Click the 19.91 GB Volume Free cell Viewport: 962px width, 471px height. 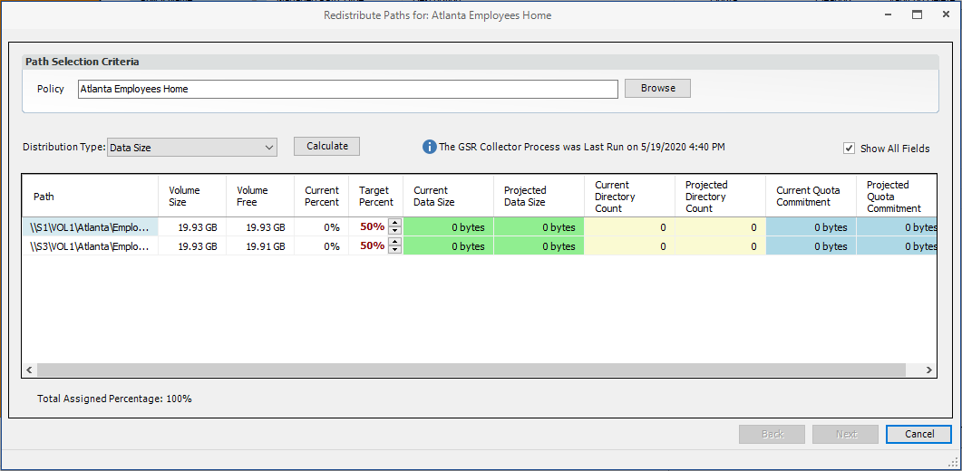pyautogui.click(x=260, y=246)
